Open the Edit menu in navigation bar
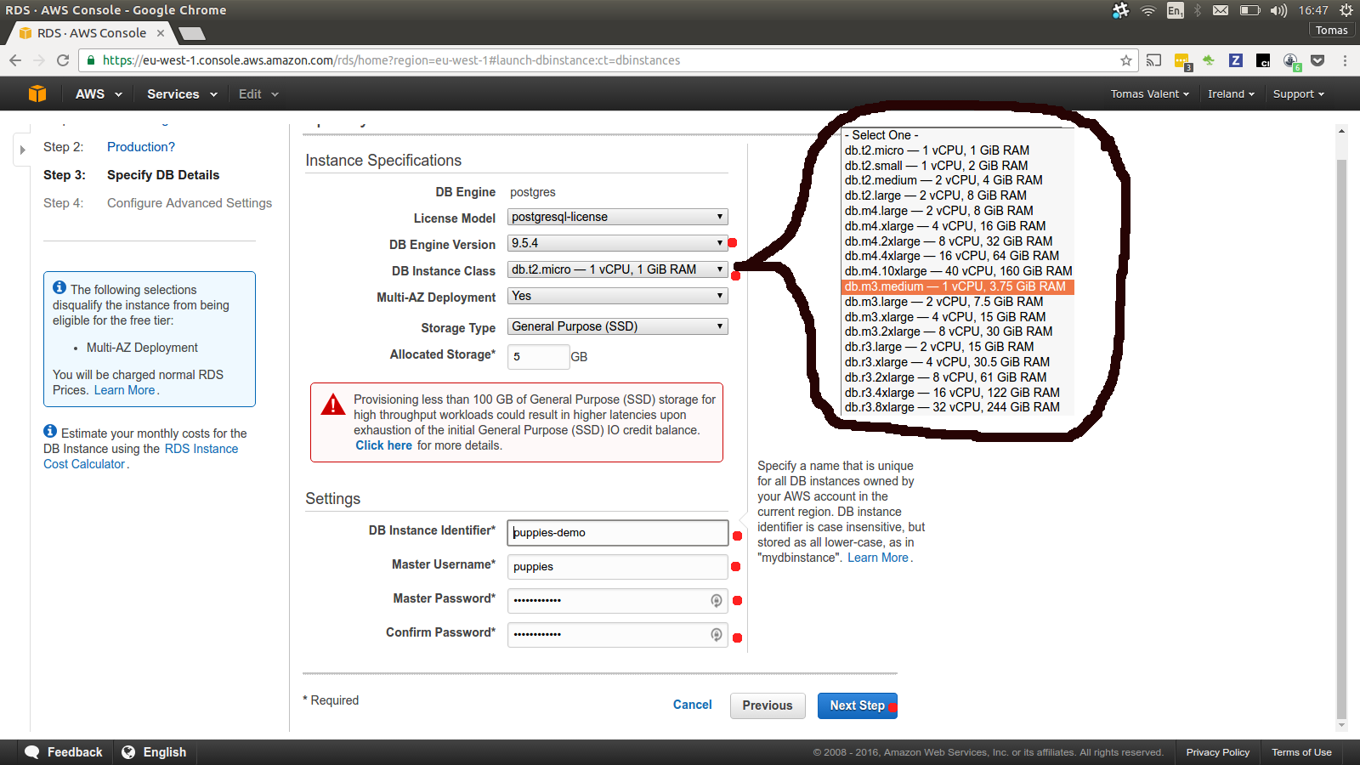 [258, 94]
